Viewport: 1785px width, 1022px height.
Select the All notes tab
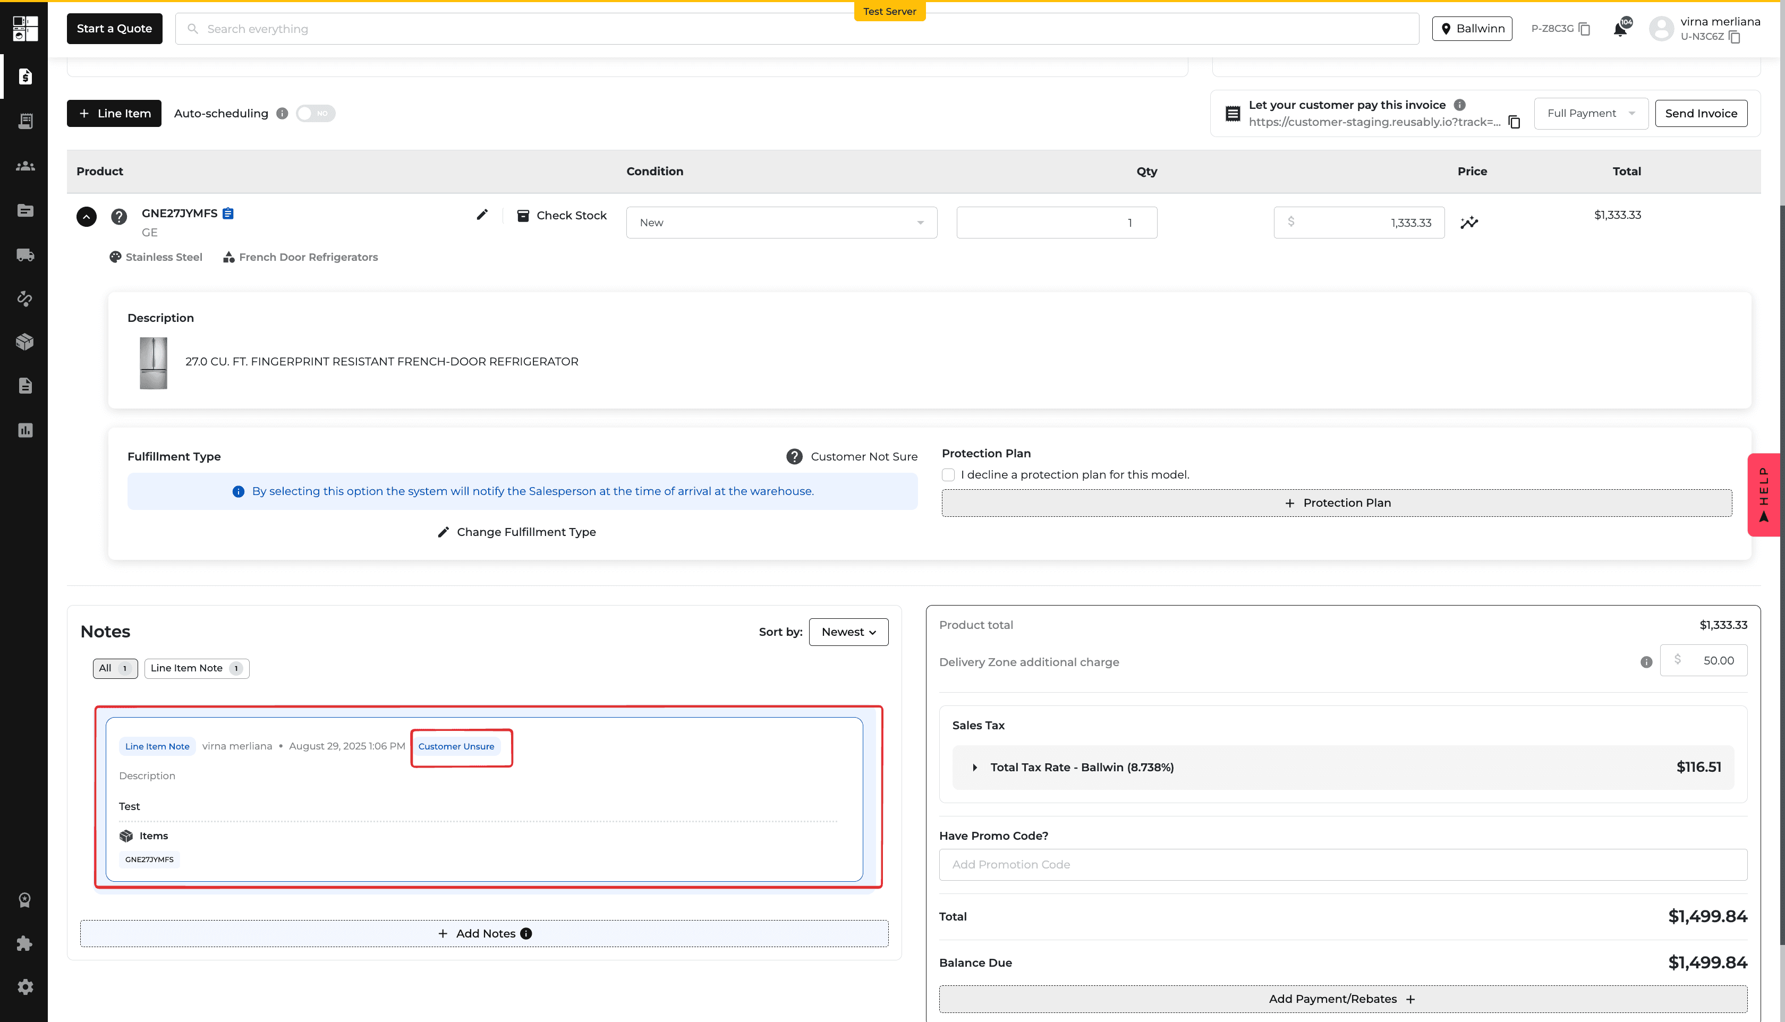[x=115, y=668]
